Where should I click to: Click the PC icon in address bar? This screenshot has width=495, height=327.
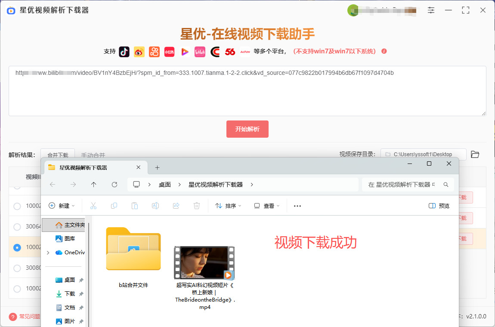[x=136, y=185]
